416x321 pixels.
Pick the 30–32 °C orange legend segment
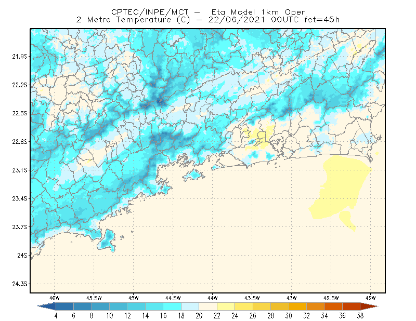pyautogui.click(x=297, y=306)
